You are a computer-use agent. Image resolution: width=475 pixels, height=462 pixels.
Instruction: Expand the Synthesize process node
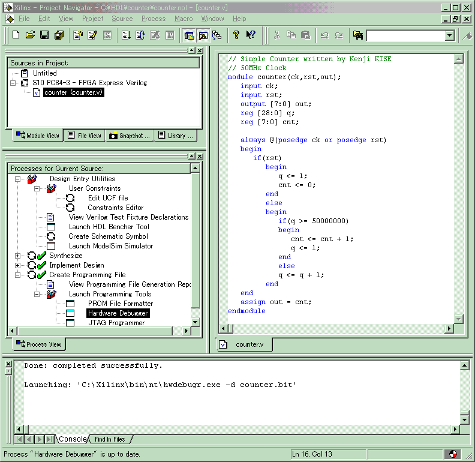click(17, 256)
